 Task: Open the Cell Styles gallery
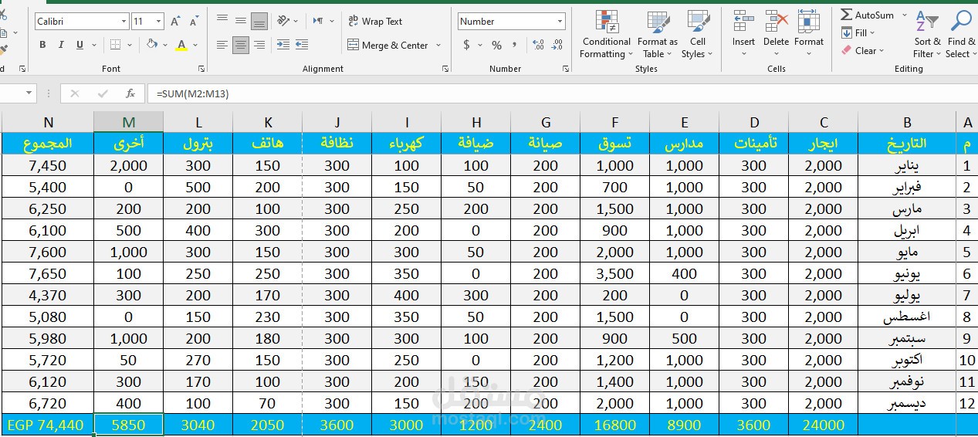(x=697, y=34)
